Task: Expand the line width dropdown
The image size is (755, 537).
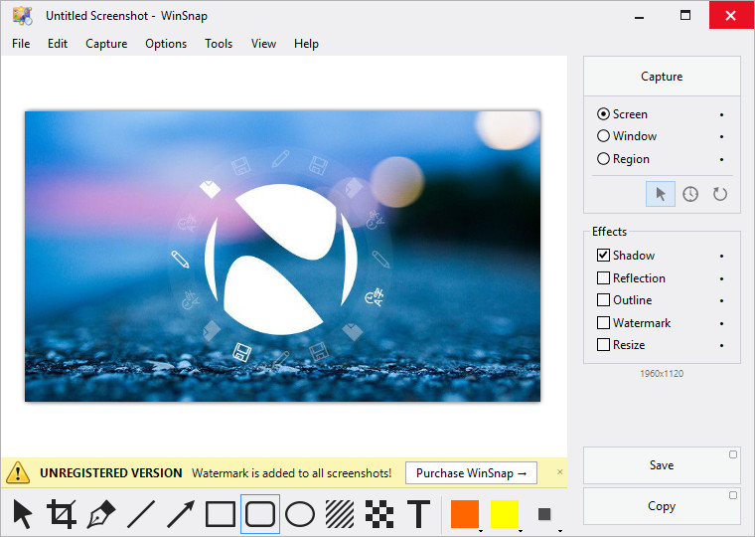Action: (558, 530)
